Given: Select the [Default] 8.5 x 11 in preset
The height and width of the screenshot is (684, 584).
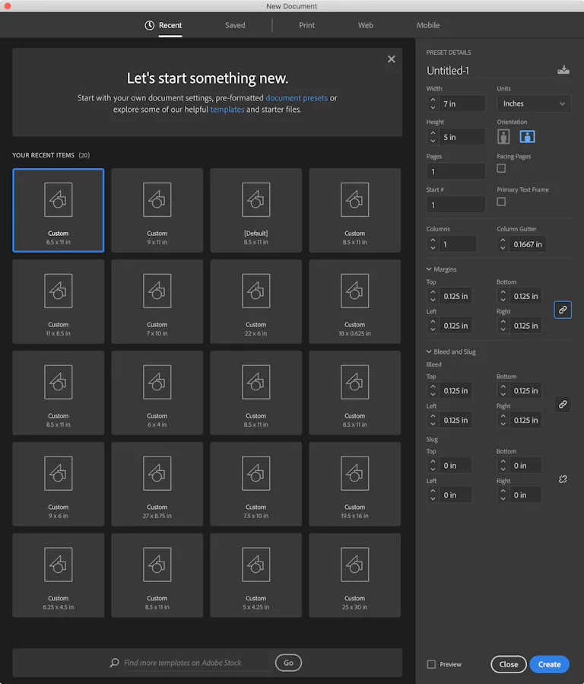Looking at the screenshot, I should (x=255, y=210).
